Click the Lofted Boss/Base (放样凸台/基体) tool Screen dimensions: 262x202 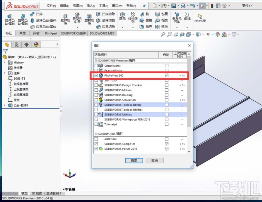(43, 20)
